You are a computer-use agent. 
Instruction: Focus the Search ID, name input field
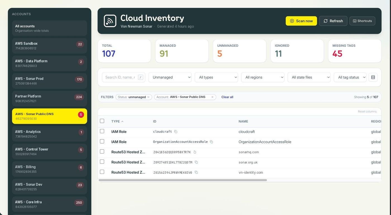[123, 77]
